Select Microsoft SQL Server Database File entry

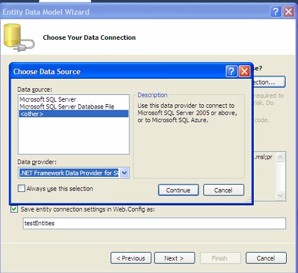pos(73,107)
